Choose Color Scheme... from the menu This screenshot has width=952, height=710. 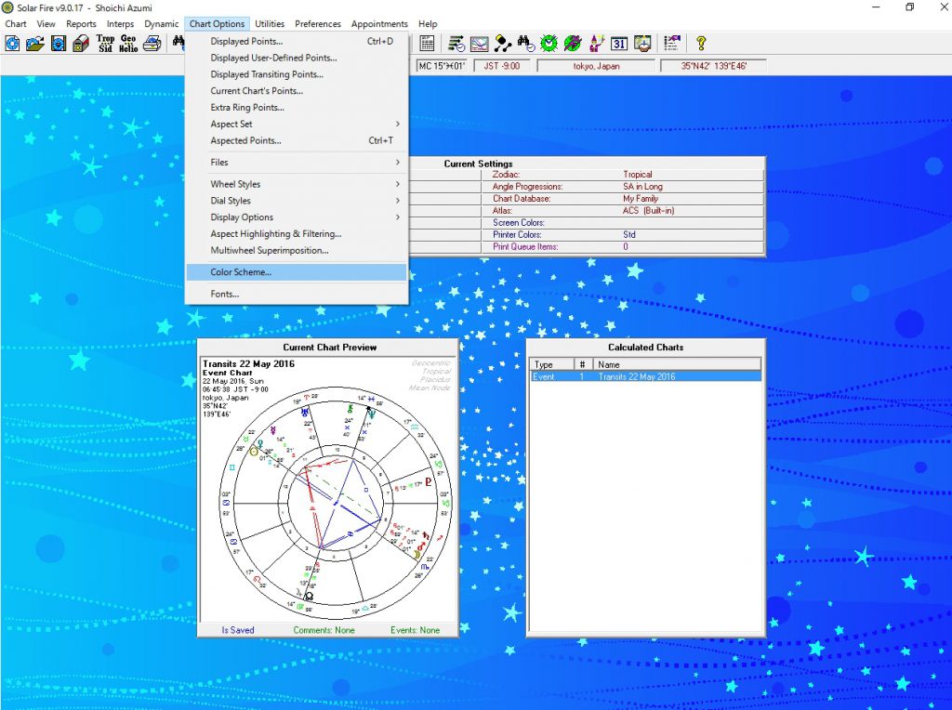coord(241,272)
